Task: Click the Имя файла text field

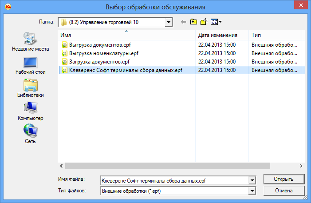Action: click(174, 180)
